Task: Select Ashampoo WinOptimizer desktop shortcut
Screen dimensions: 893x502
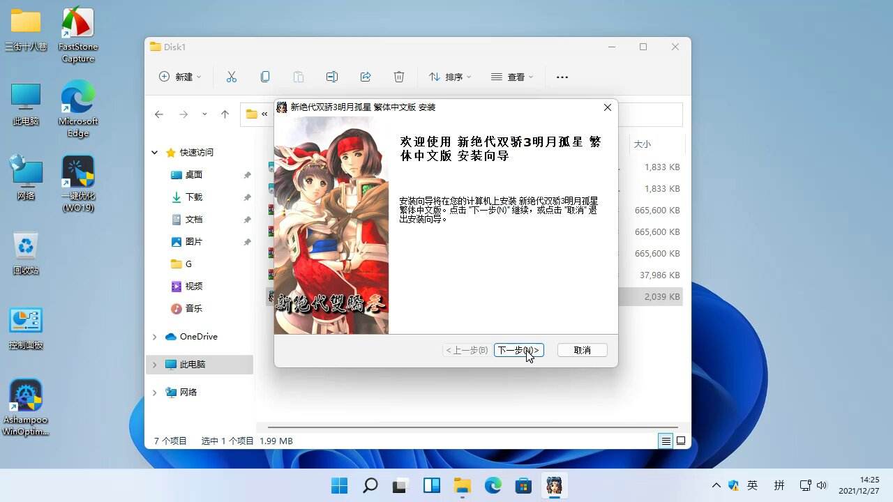Action: [x=26, y=408]
